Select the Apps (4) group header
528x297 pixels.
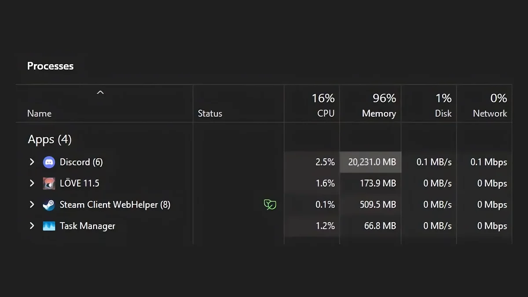point(50,139)
